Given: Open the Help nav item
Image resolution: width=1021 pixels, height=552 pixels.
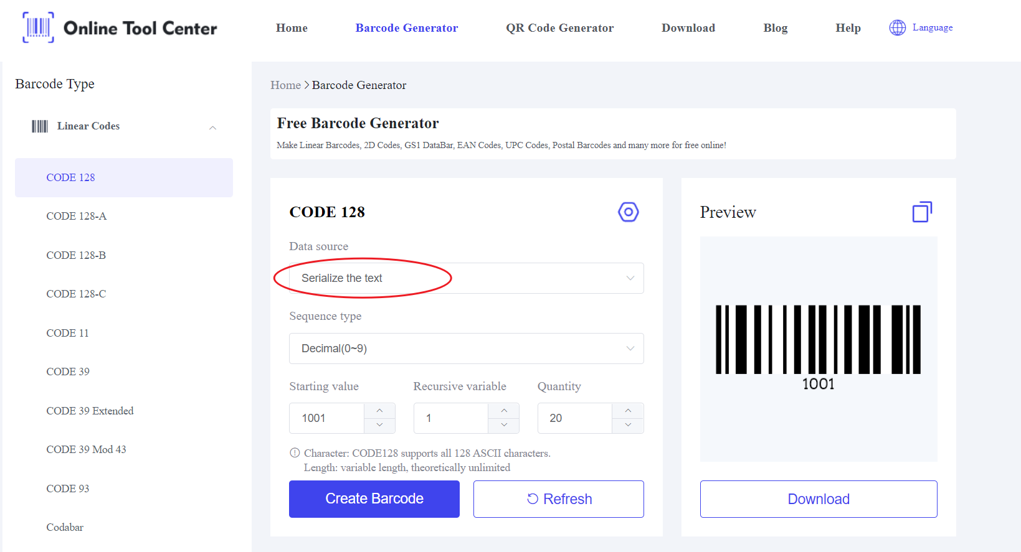Looking at the screenshot, I should (848, 28).
